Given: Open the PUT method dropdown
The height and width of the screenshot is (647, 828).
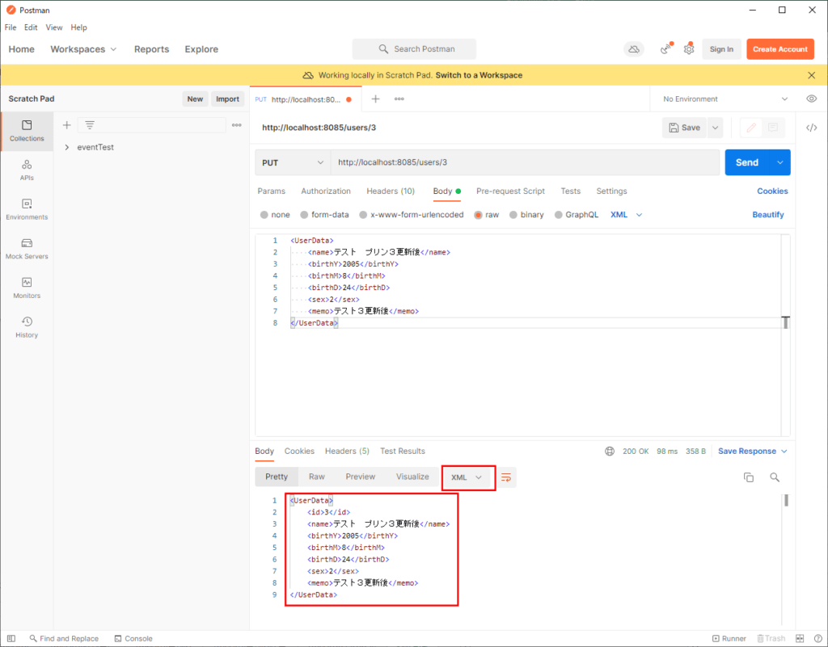Looking at the screenshot, I should (292, 162).
